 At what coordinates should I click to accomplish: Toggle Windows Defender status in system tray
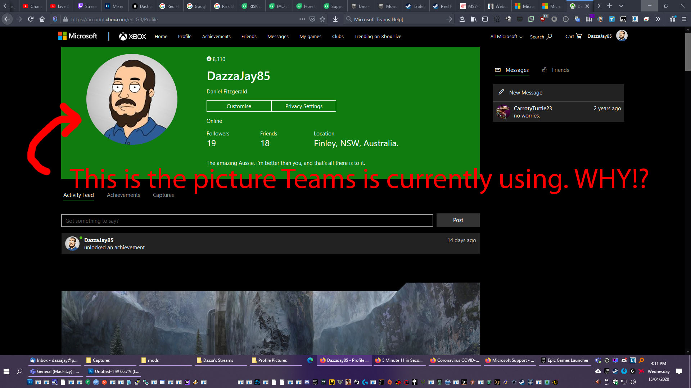tap(615, 382)
